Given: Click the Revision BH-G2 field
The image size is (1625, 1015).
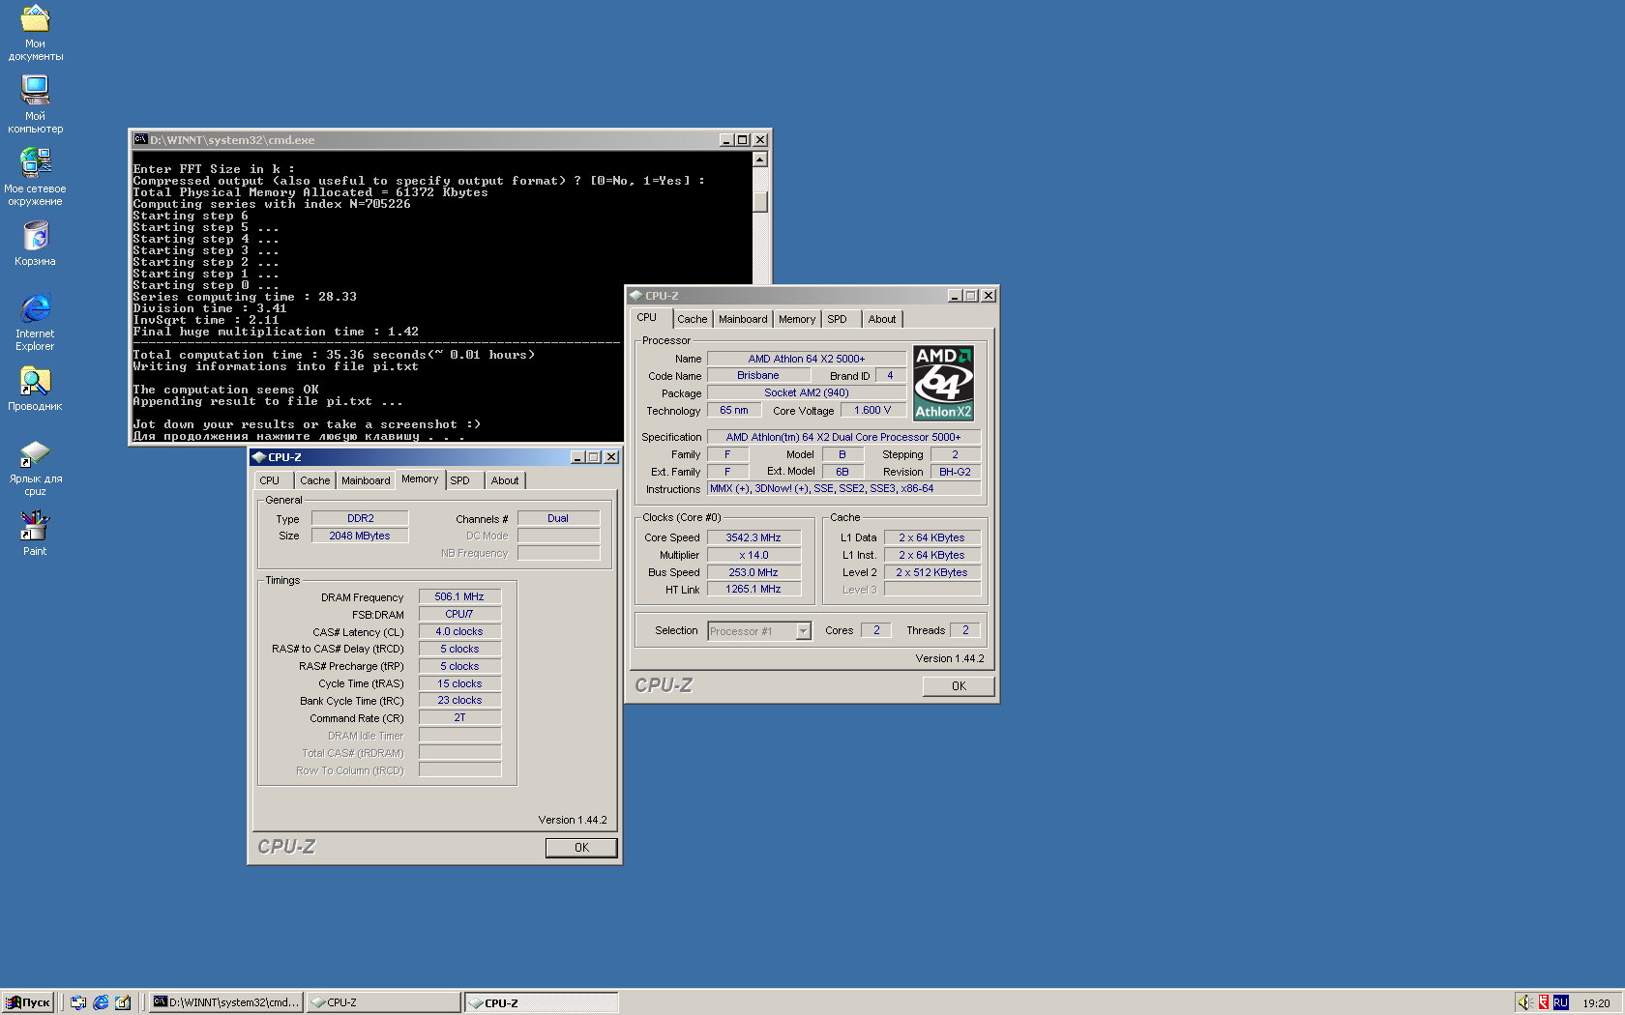Looking at the screenshot, I should 956,472.
